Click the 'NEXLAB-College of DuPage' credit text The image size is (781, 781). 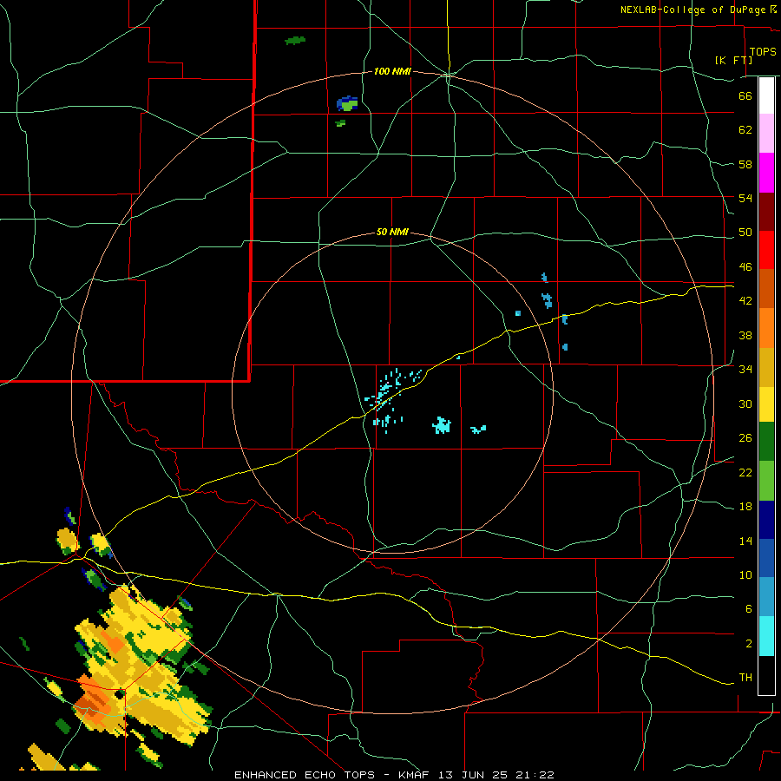point(692,10)
